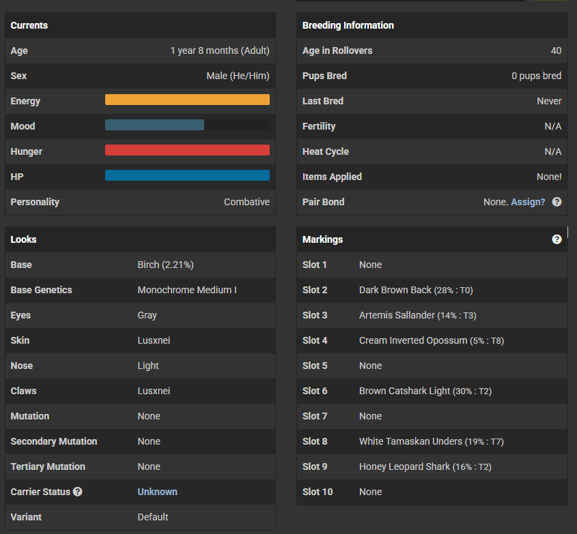Open the Markings help question mark icon
The image size is (577, 534).
[557, 239]
